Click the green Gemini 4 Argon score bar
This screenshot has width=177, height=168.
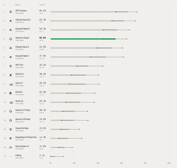point(83,39)
